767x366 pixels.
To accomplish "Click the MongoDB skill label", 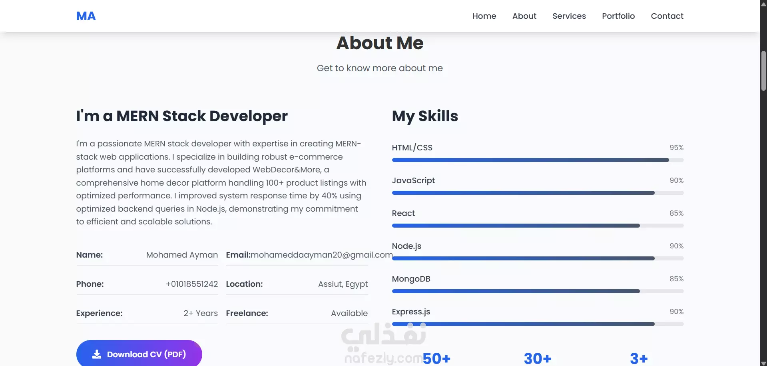I will click(x=411, y=279).
